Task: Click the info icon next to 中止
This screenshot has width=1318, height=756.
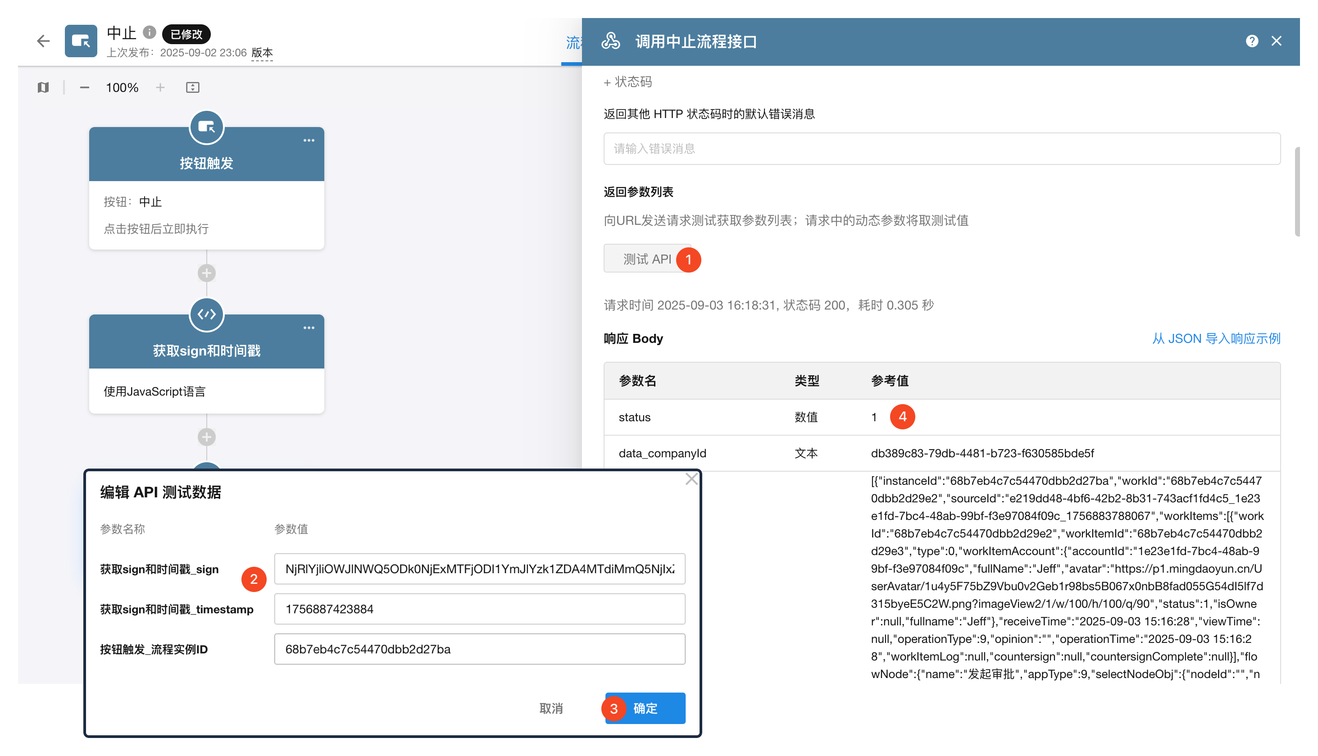Action: coord(150,33)
